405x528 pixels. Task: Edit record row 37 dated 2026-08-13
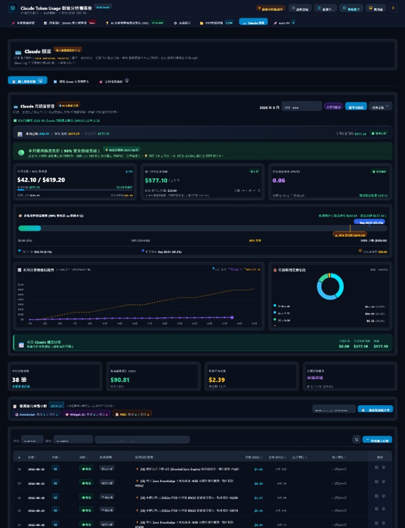pyautogui.click(x=377, y=482)
